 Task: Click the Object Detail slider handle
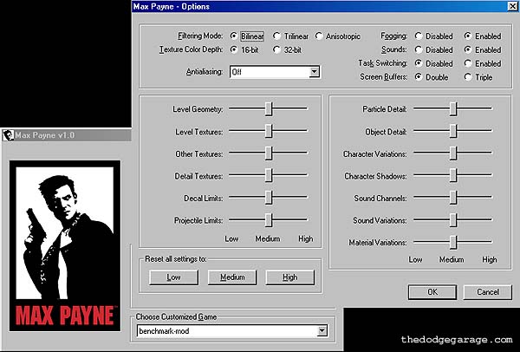pos(453,131)
